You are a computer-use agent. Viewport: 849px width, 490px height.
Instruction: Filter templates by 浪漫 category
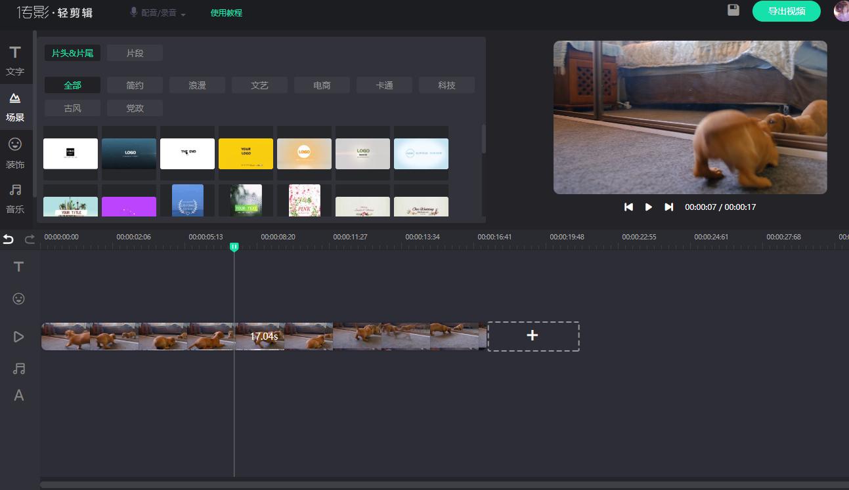197,85
